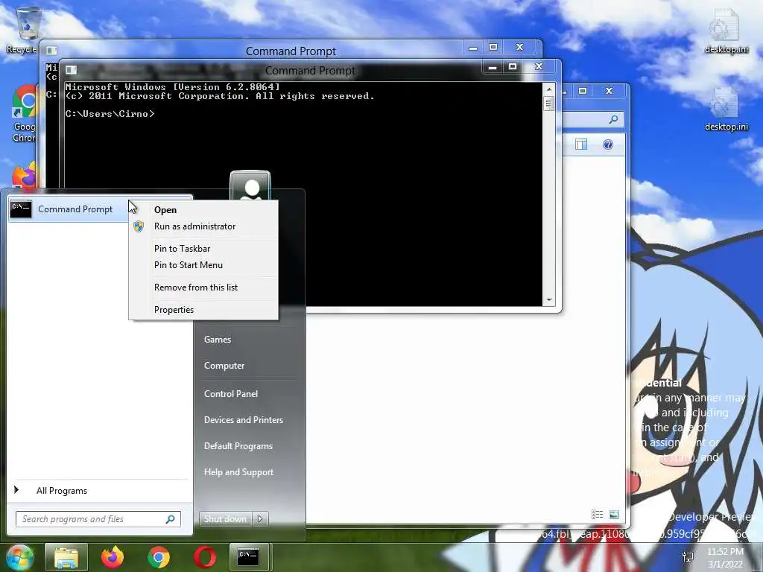Open Default Programs
The height and width of the screenshot is (572, 763).
238,446
